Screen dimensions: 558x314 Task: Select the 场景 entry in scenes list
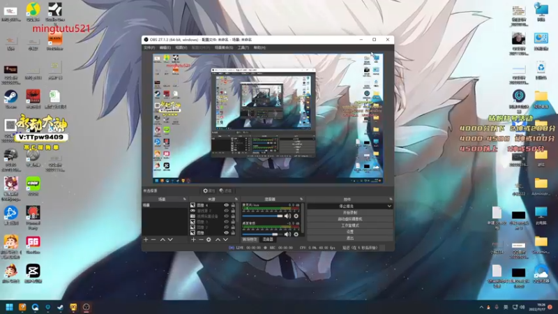point(165,205)
